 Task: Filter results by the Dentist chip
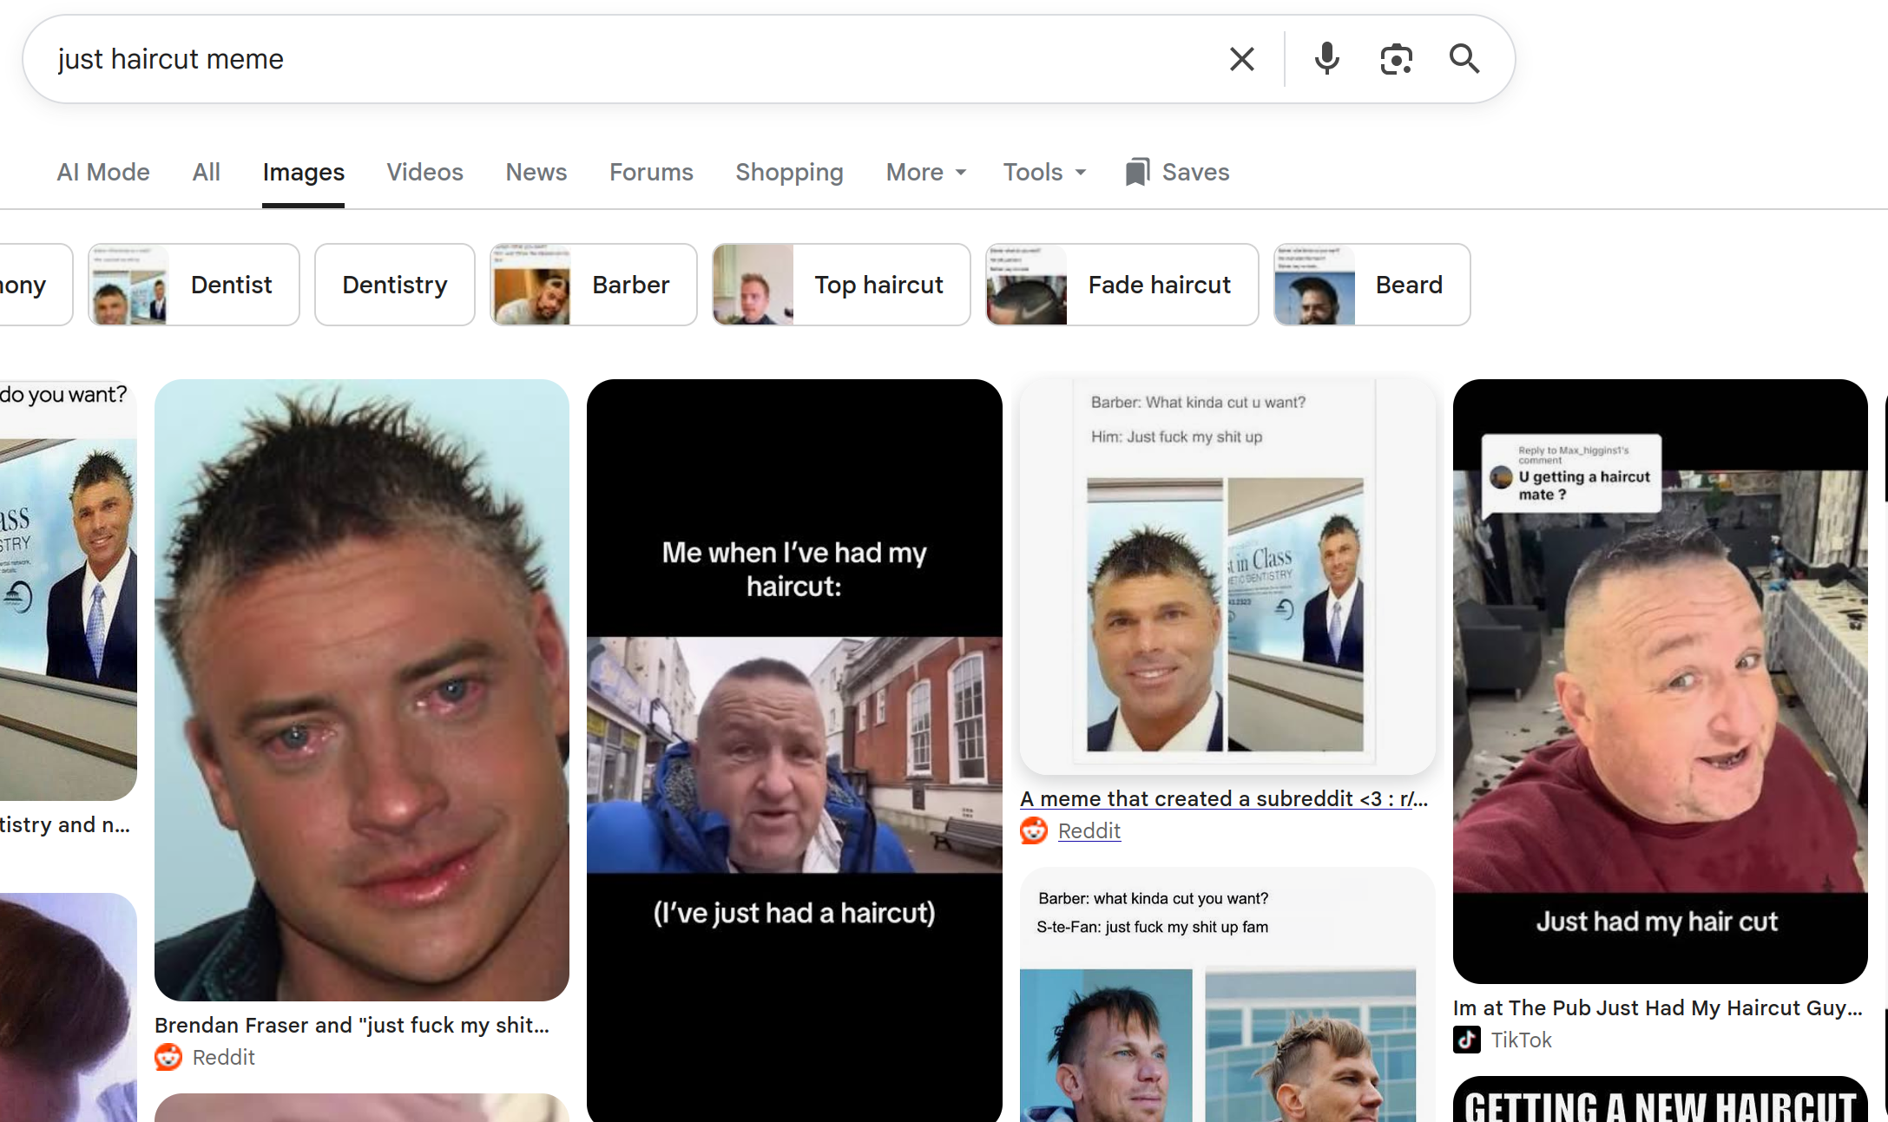tap(194, 285)
